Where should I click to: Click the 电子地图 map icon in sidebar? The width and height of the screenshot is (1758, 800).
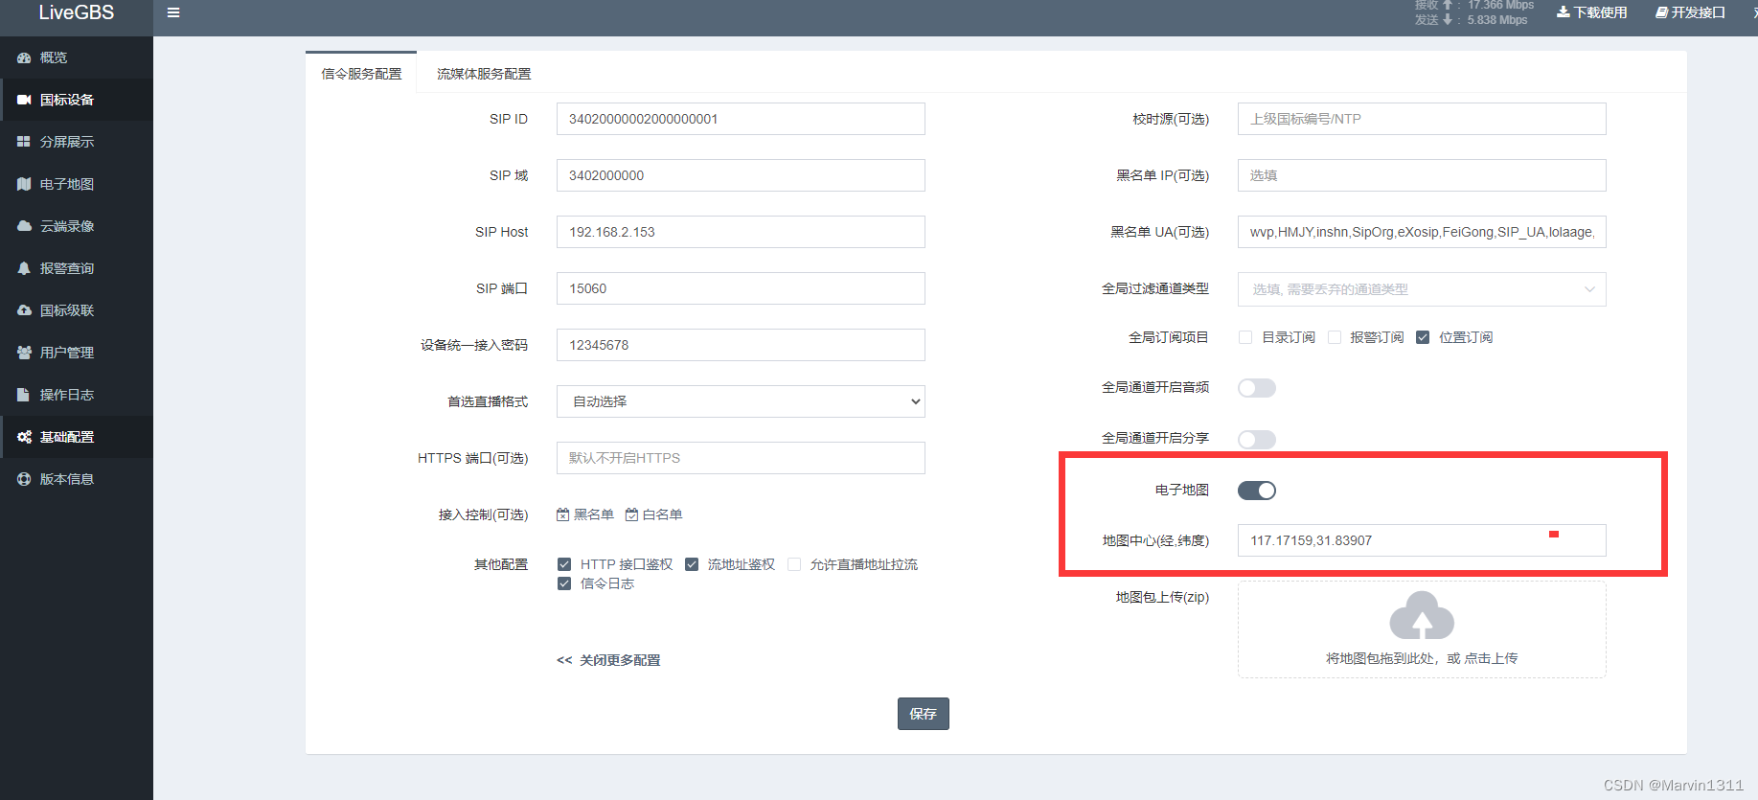pyautogui.click(x=24, y=184)
